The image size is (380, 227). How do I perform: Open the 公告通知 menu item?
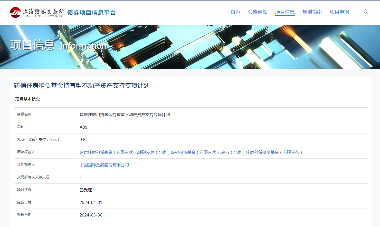pos(258,12)
